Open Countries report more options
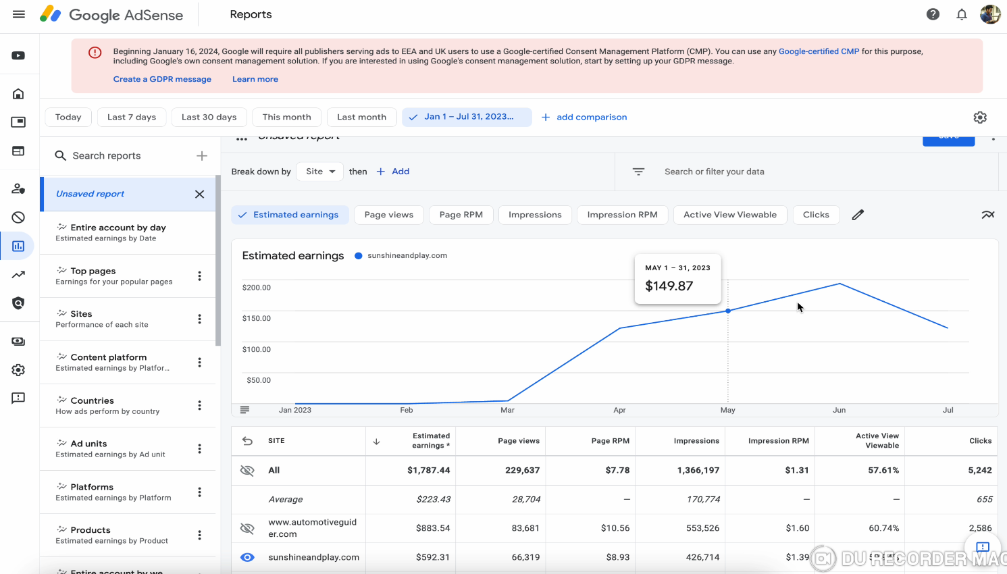This screenshot has height=574, width=1007. coord(199,406)
